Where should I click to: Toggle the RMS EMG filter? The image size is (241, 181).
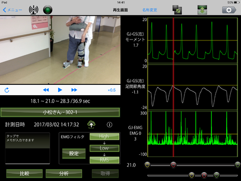[x=104, y=160]
